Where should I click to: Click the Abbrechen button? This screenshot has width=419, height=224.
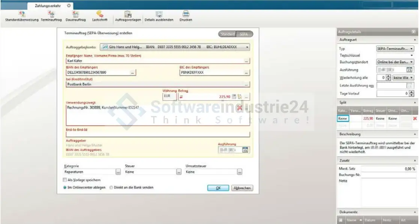click(242, 188)
